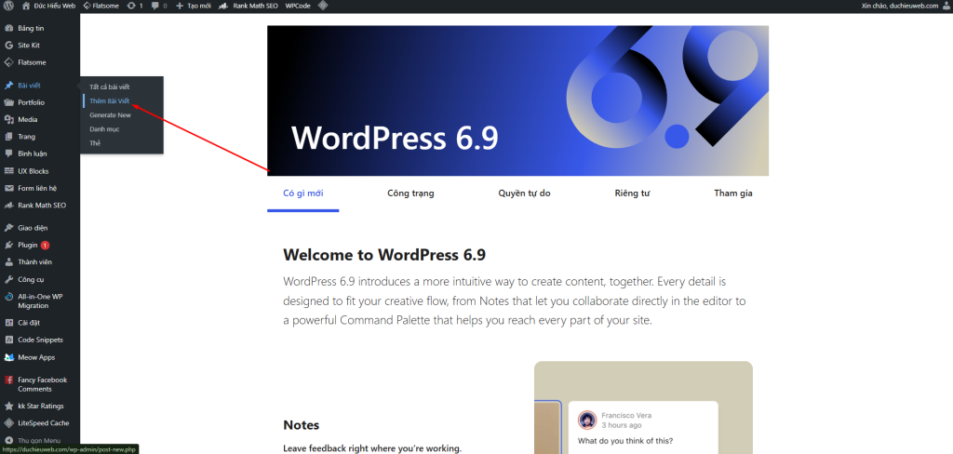Click Francisco Vera's avatar in the note
The height and width of the screenshot is (454, 953).
(587, 420)
